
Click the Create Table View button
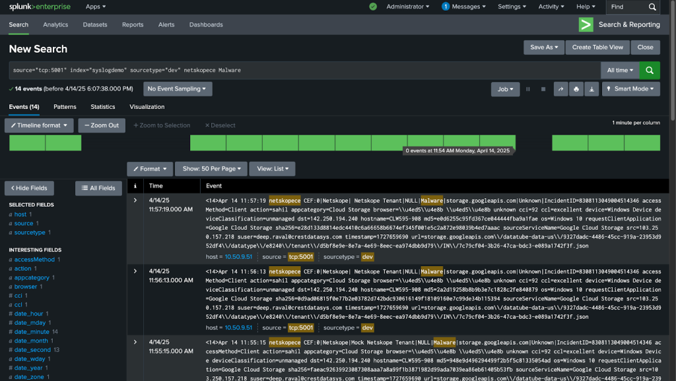597,48
